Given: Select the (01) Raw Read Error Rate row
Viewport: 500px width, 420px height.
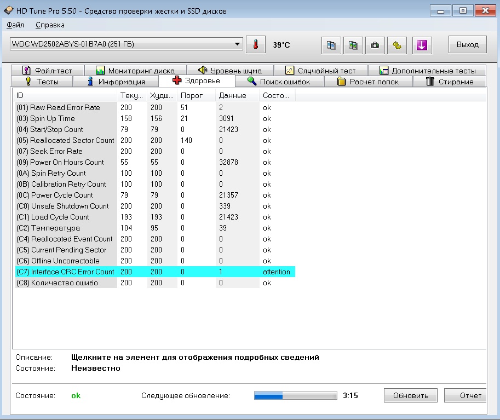Looking at the screenshot, I should [x=155, y=107].
